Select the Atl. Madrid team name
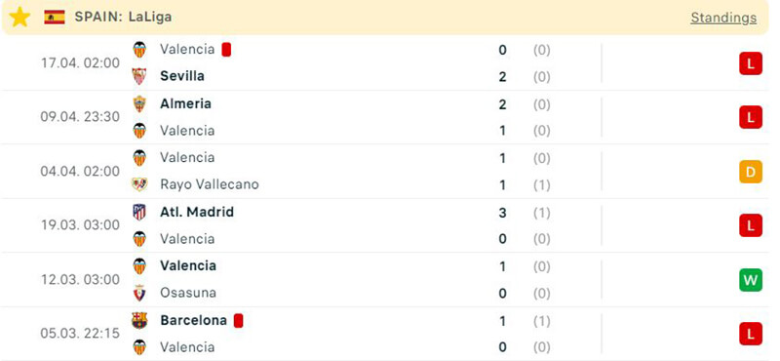 (x=197, y=212)
